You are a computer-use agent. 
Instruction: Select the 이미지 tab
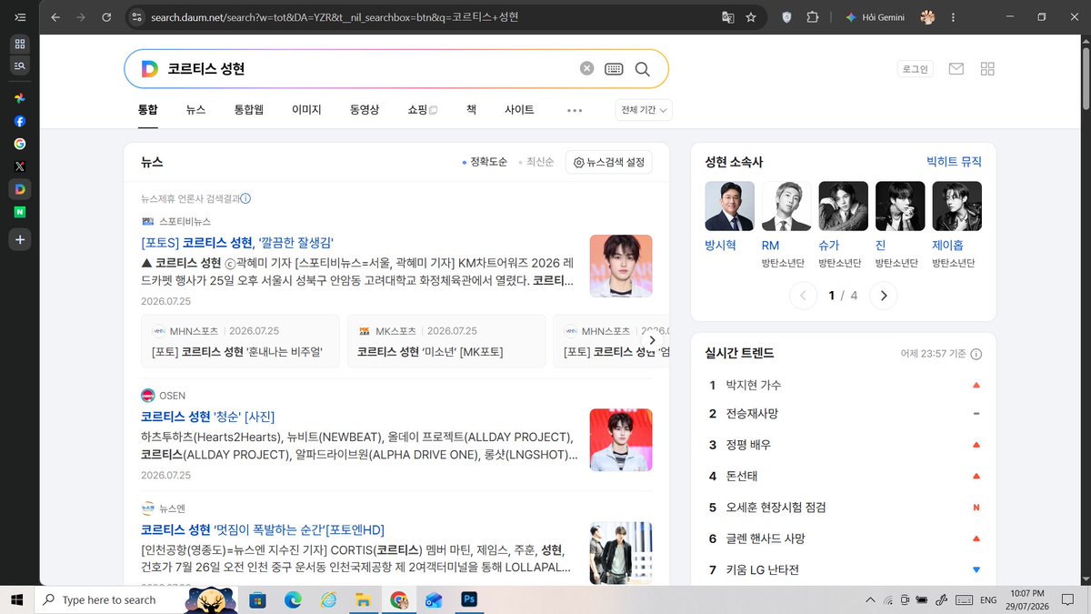[306, 110]
